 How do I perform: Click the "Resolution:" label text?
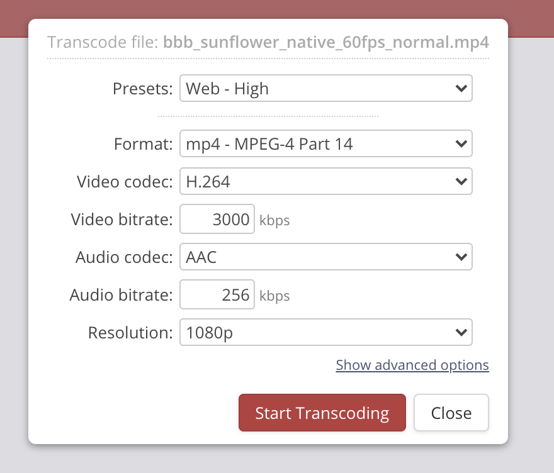(130, 332)
